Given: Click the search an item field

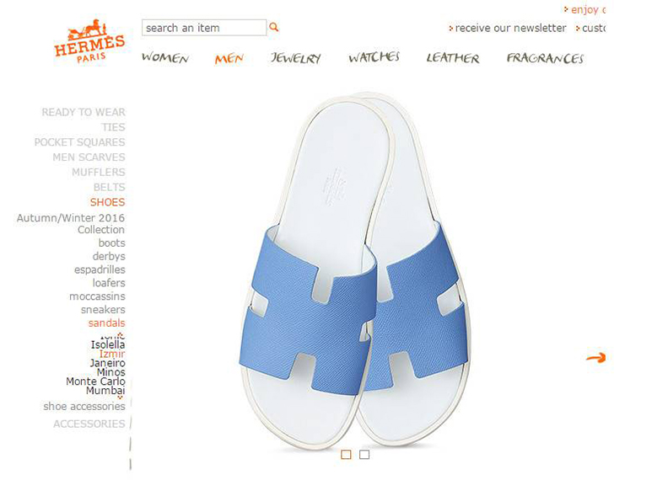Looking at the screenshot, I should [204, 28].
